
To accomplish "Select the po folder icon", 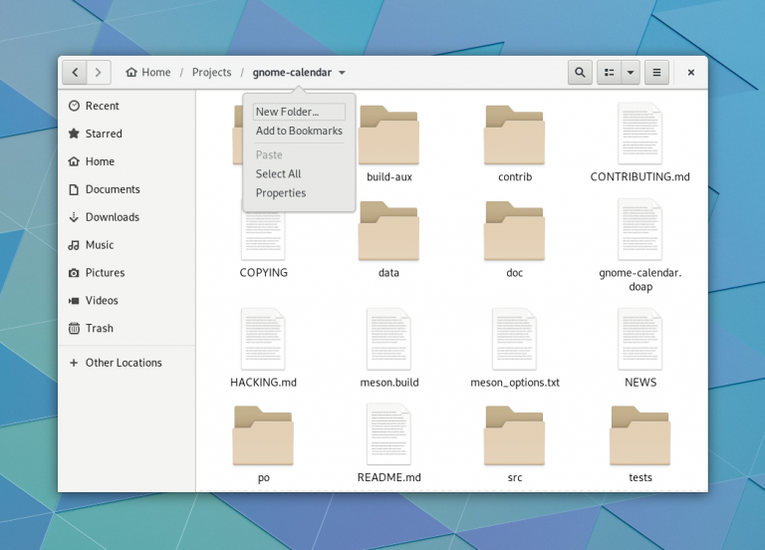I will [263, 435].
